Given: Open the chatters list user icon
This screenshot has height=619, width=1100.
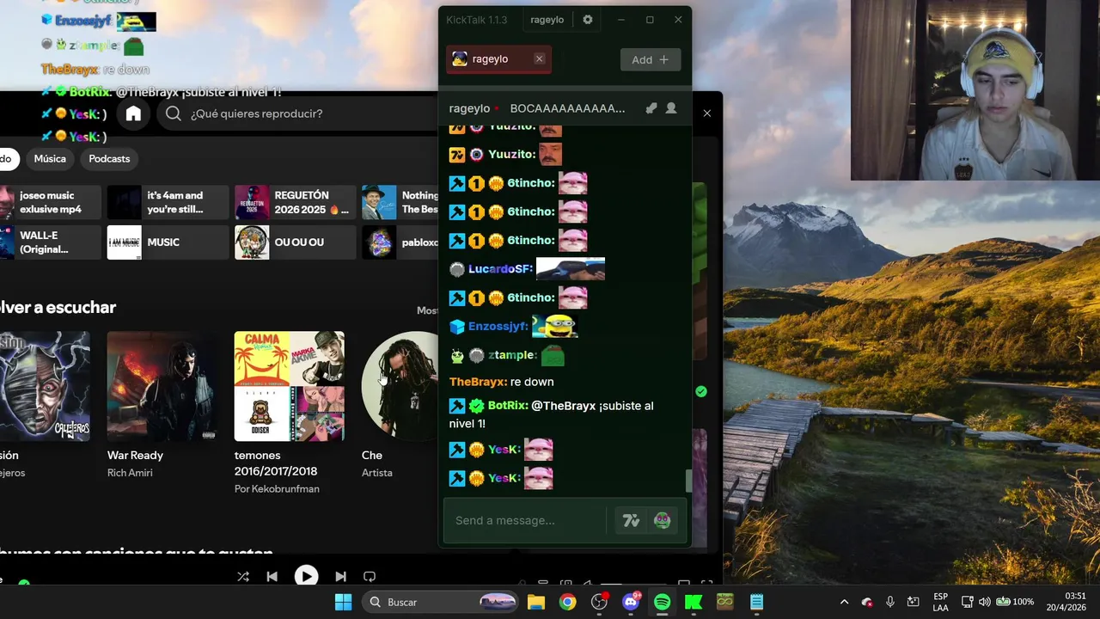Looking at the screenshot, I should click(x=671, y=108).
